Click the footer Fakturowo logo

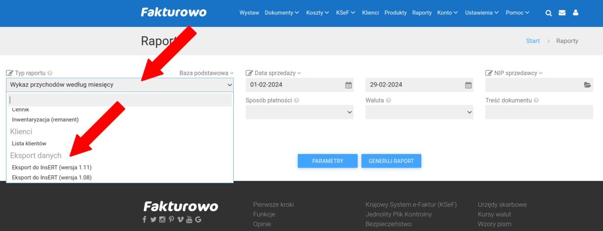pyautogui.click(x=180, y=206)
